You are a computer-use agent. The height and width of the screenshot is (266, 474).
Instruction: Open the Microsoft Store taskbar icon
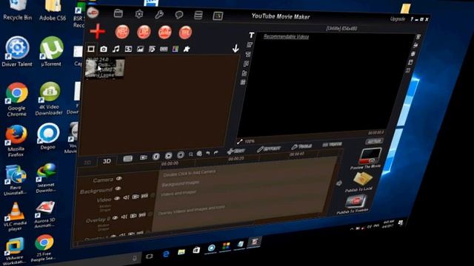tap(196, 250)
